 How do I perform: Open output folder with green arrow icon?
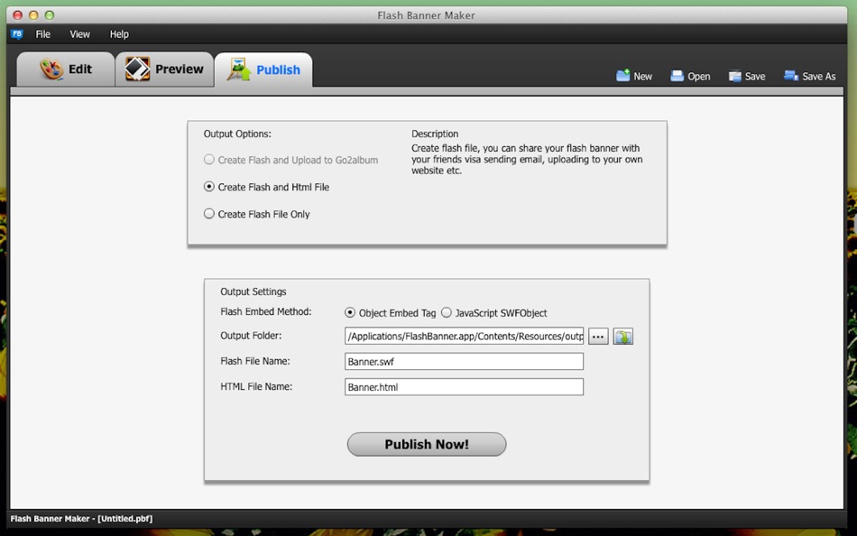click(623, 337)
